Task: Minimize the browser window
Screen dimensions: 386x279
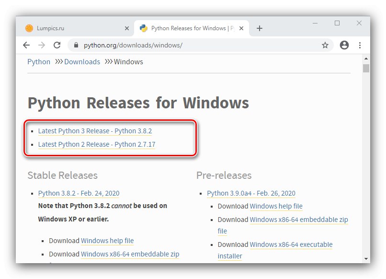Action: coord(315,23)
